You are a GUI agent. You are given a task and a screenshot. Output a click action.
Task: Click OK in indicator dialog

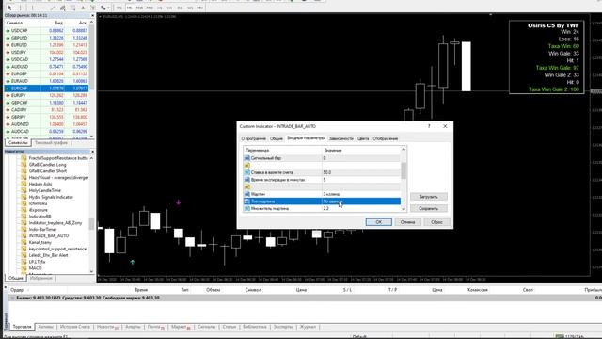[x=378, y=222]
